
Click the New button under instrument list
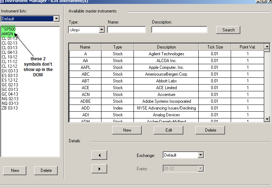[x=15, y=171]
